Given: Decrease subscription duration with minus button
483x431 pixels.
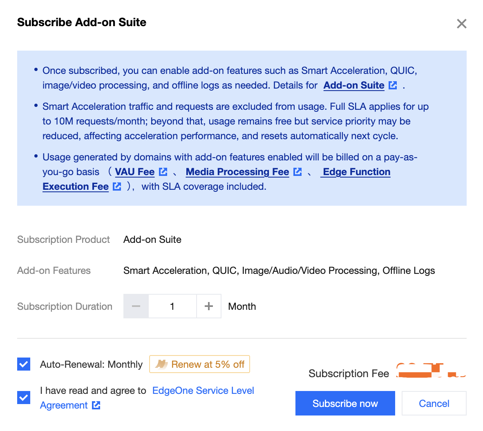Looking at the screenshot, I should 136,306.
